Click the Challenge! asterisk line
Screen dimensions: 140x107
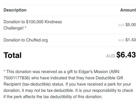[15, 28]
